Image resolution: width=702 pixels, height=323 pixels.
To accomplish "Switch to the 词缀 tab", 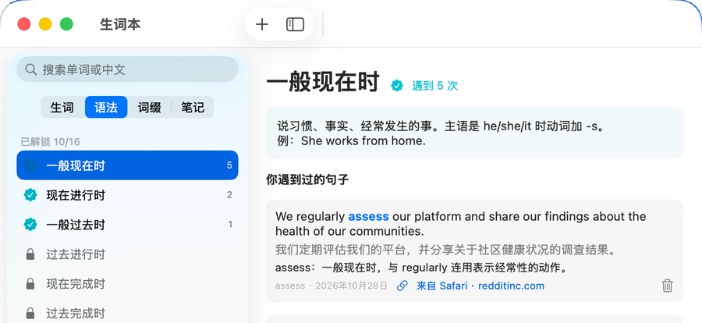I will 150,108.
